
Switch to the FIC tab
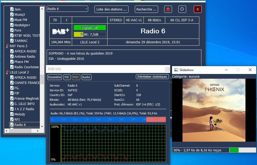67,77
